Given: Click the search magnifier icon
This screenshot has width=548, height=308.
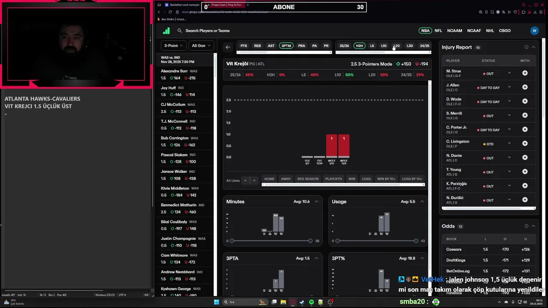Looking at the screenshot, I should tap(180, 31).
